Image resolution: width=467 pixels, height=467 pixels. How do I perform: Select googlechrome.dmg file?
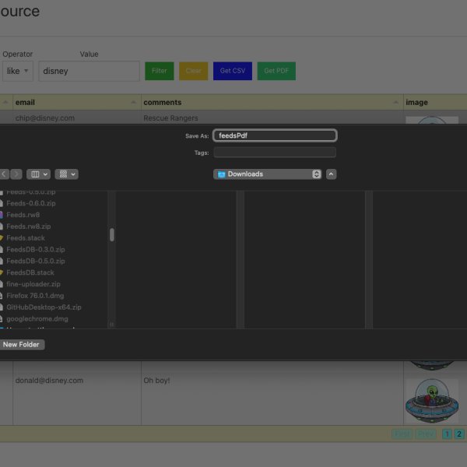(37, 319)
